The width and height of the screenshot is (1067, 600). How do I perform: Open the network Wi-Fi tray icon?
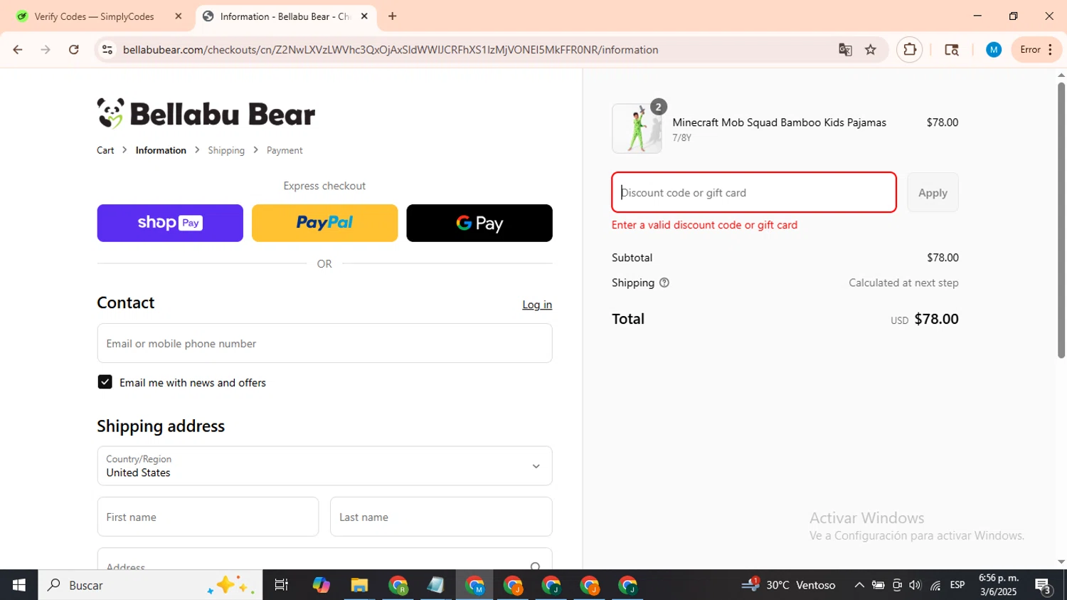pyautogui.click(x=935, y=585)
